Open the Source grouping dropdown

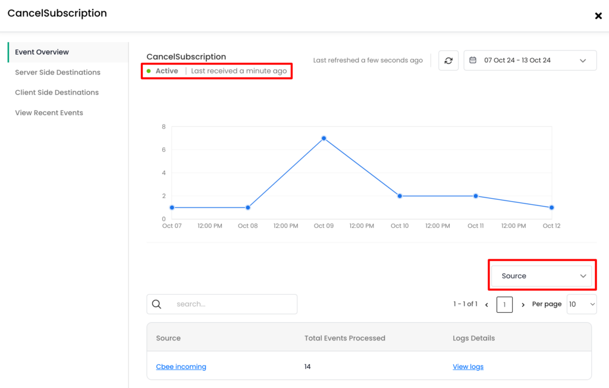coord(541,276)
